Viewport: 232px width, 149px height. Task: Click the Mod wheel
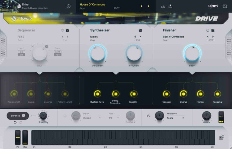click(25, 137)
